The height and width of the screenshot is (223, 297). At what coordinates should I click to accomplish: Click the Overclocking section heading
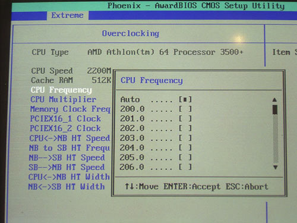[131, 33]
